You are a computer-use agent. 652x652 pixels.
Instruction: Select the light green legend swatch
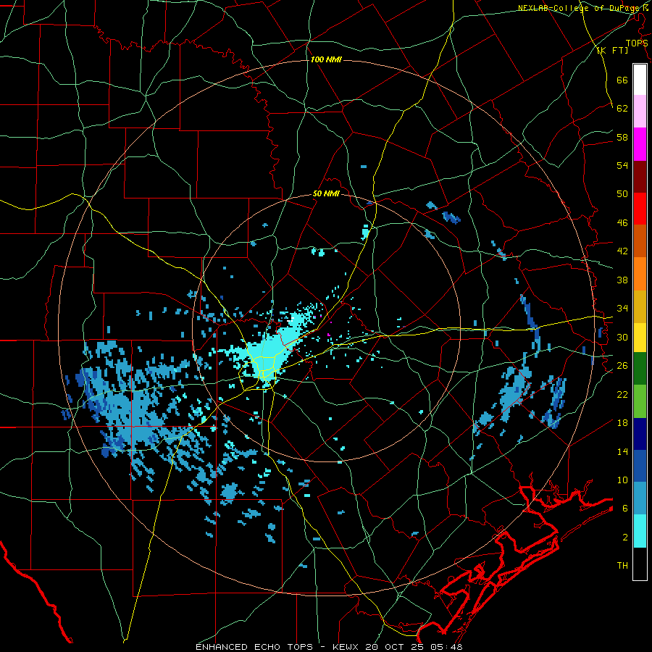coord(640,401)
